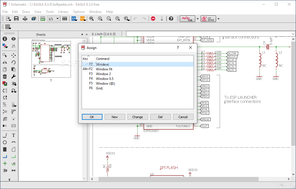The height and width of the screenshot is (189, 296).
Task: Select the Text tool
Action: coord(14,135)
